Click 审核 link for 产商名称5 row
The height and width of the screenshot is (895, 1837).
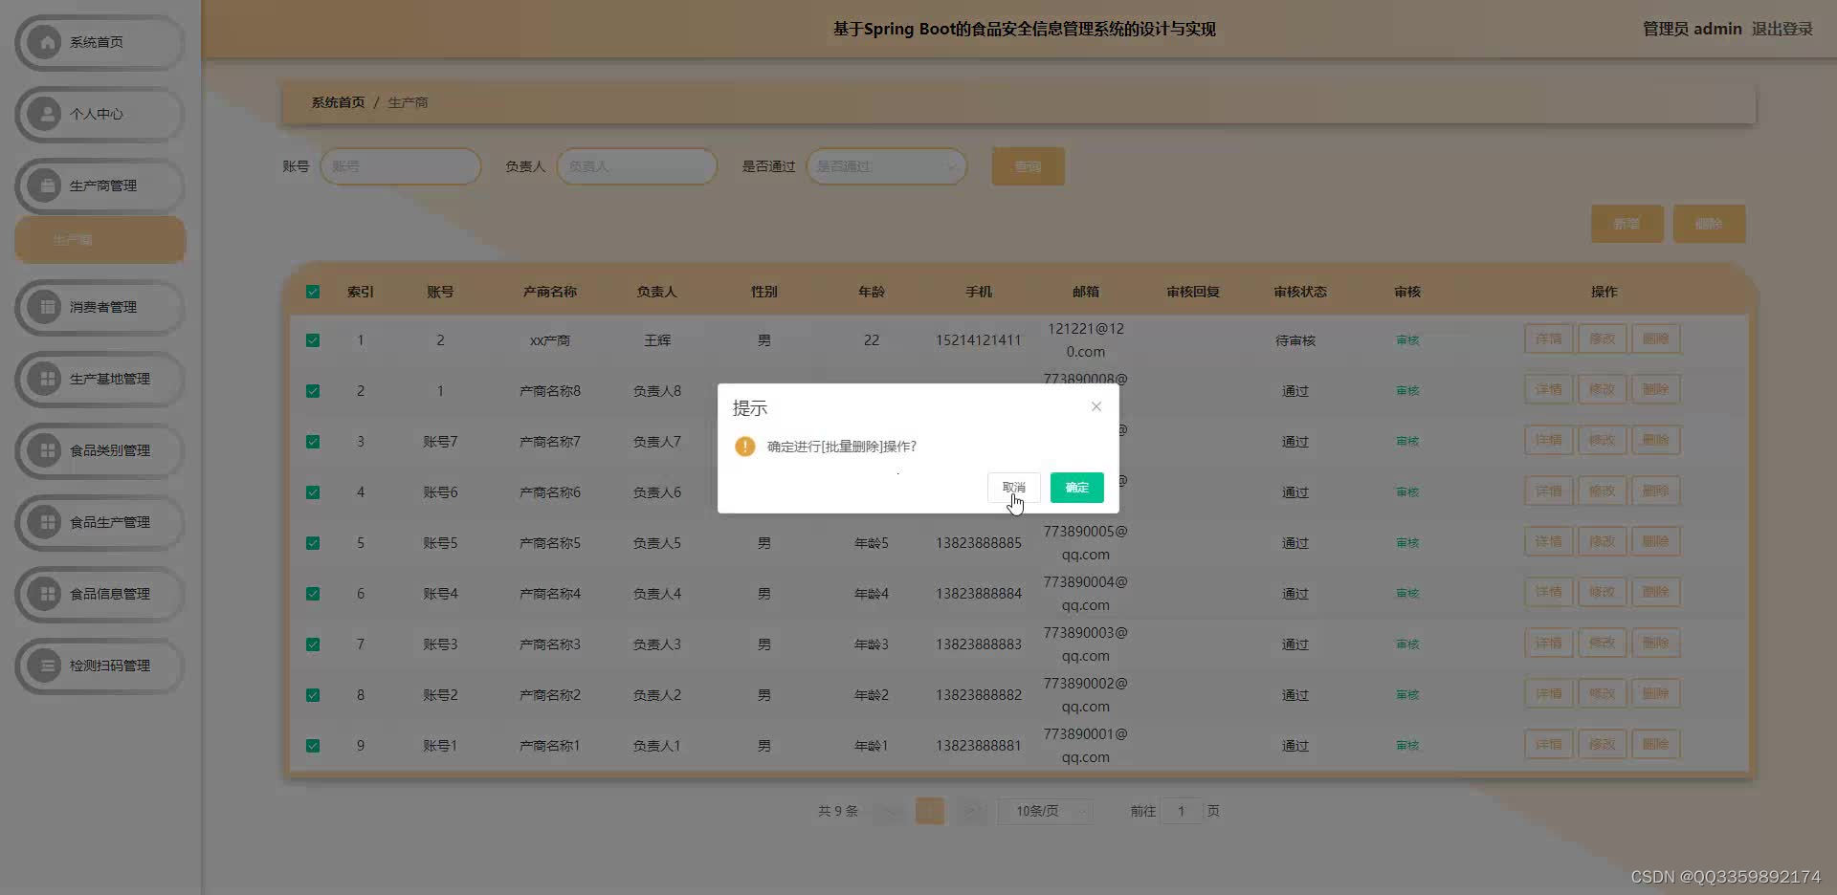tap(1407, 543)
